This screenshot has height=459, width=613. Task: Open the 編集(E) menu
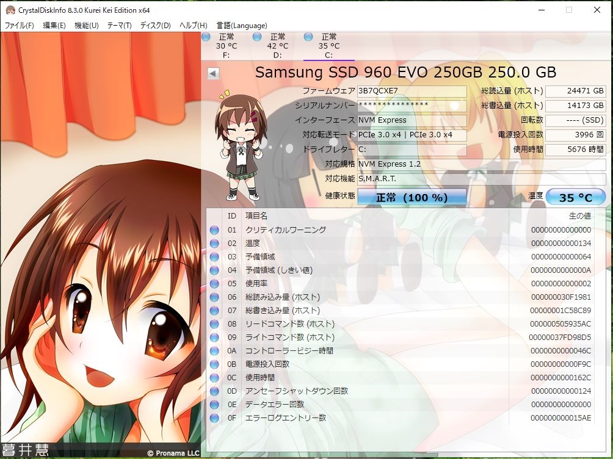pyautogui.click(x=54, y=26)
